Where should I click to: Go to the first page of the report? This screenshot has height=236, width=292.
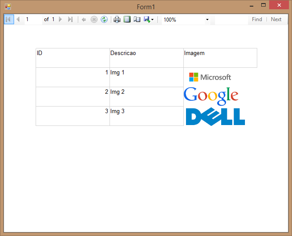click(x=9, y=19)
